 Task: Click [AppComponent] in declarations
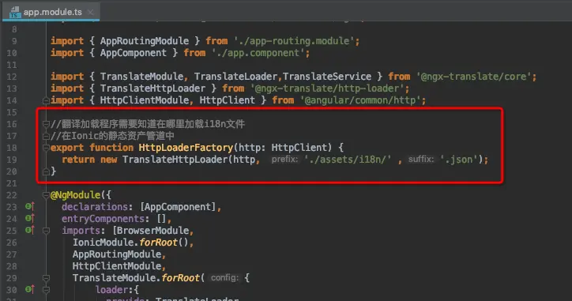(178, 207)
